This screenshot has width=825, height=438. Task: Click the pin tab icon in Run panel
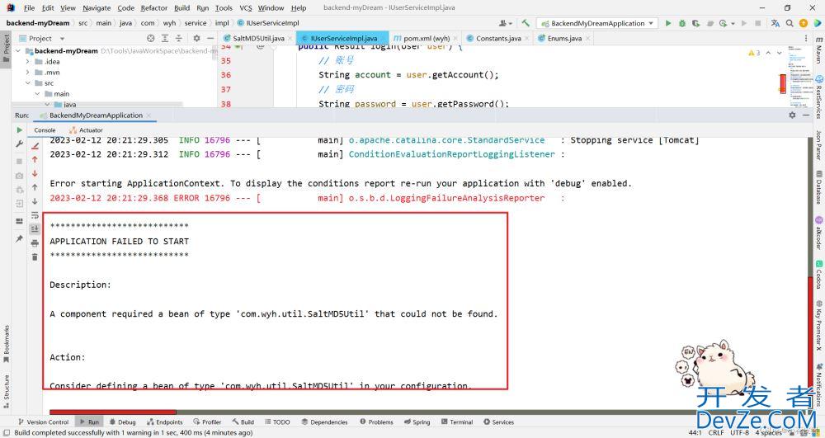pyautogui.click(x=20, y=238)
